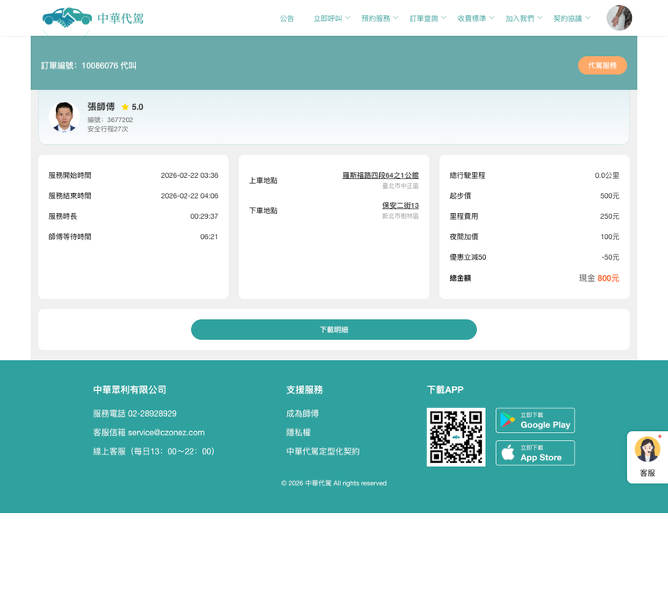
Task: Click the 中華代駕 car logo
Action: (x=67, y=18)
